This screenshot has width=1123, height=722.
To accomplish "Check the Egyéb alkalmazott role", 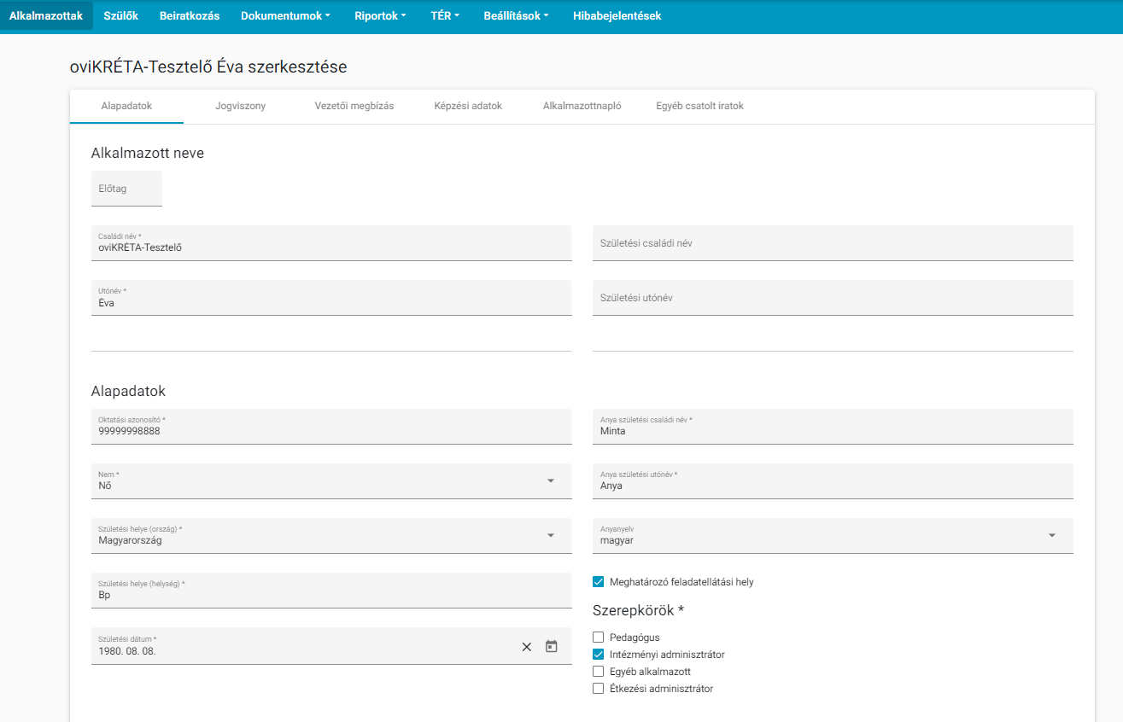I will pyautogui.click(x=598, y=672).
